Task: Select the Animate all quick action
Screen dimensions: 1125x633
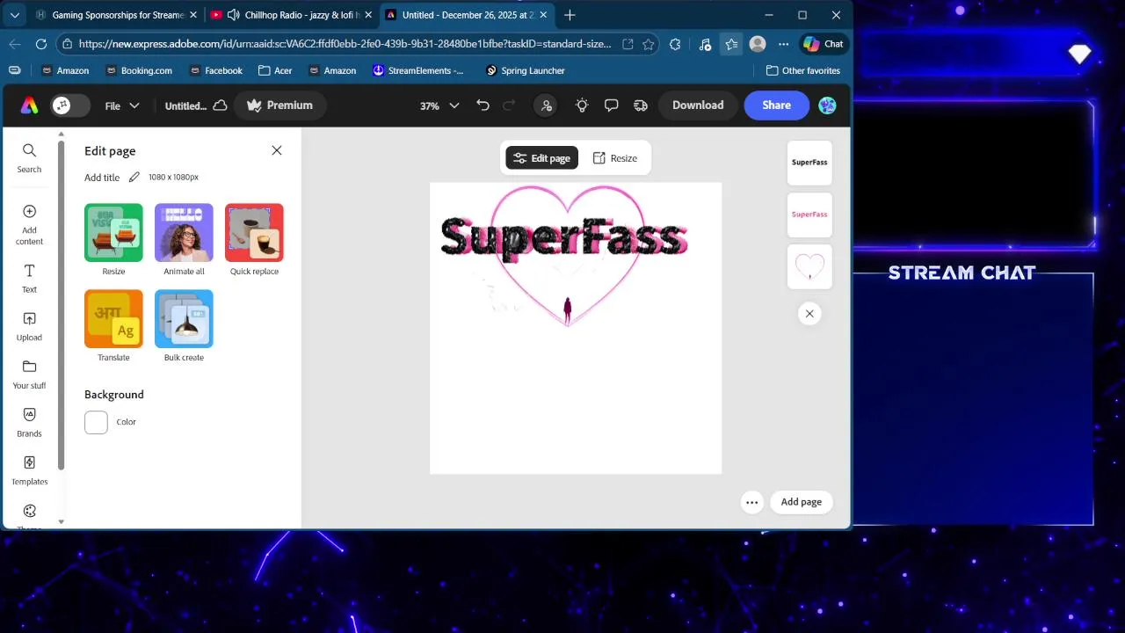Action: coord(184,233)
